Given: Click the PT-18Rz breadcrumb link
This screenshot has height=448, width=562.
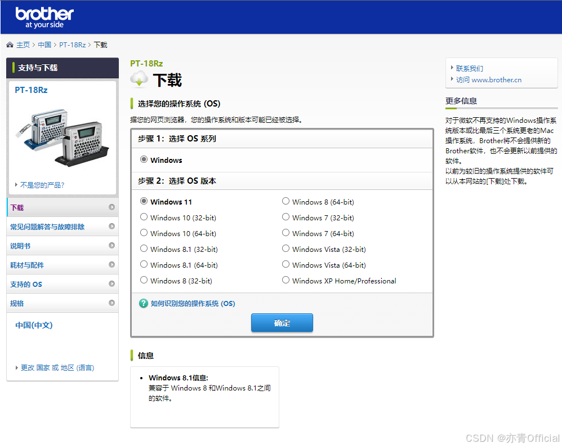Looking at the screenshot, I should [x=73, y=45].
